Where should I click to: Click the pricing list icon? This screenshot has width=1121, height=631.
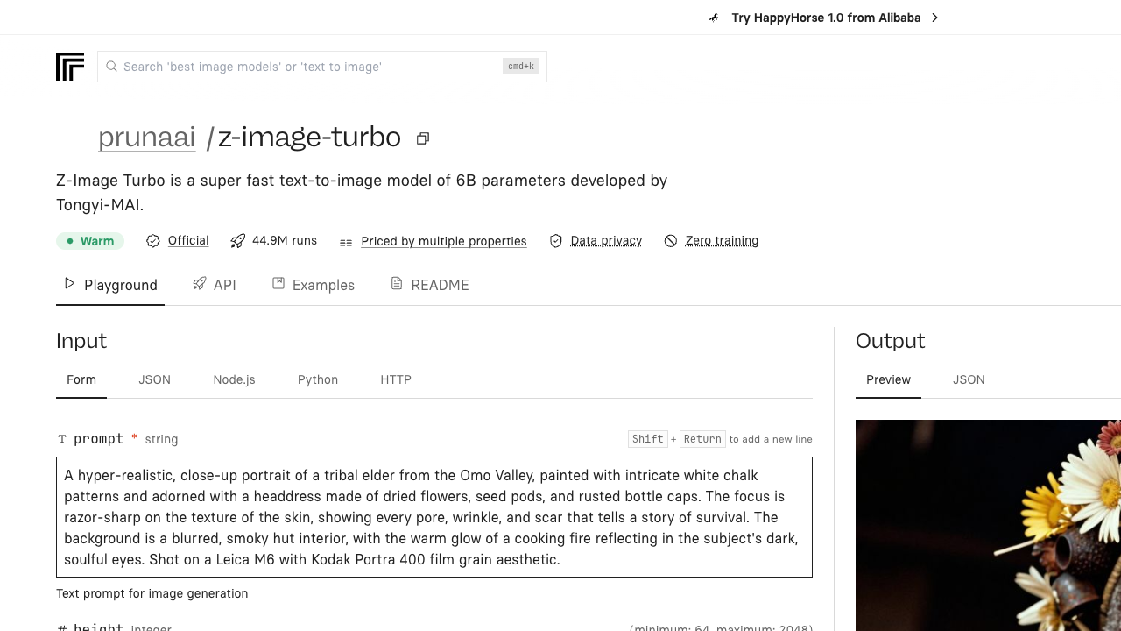click(346, 242)
